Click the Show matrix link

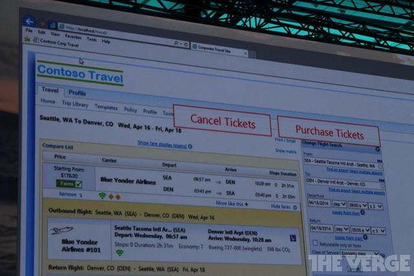pyautogui.click(x=286, y=151)
